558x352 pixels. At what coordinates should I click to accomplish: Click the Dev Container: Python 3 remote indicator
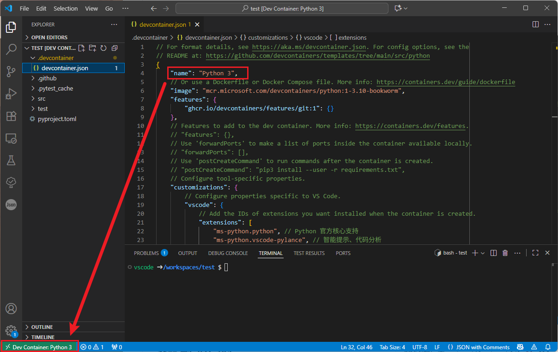(39, 347)
